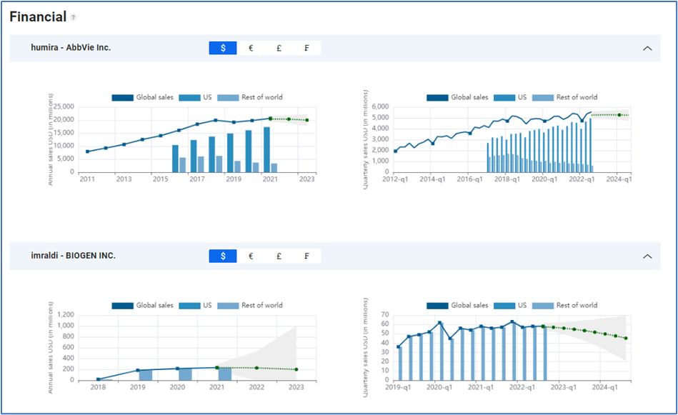
Task: Toggle Global sales legend in imraldi quarterly chart
Action: pyautogui.click(x=457, y=305)
